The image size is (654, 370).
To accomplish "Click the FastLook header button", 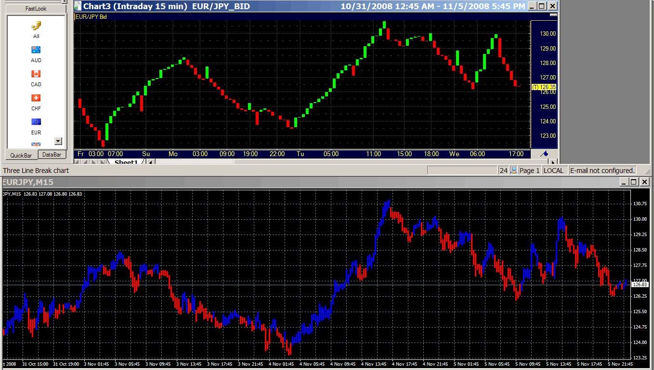I will pos(36,9).
